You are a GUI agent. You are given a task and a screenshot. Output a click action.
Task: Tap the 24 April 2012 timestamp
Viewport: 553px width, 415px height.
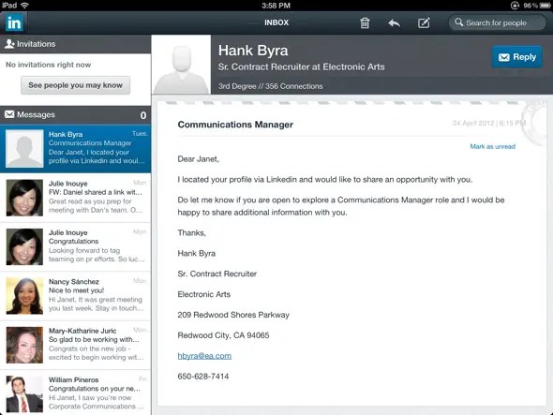[x=489, y=123]
